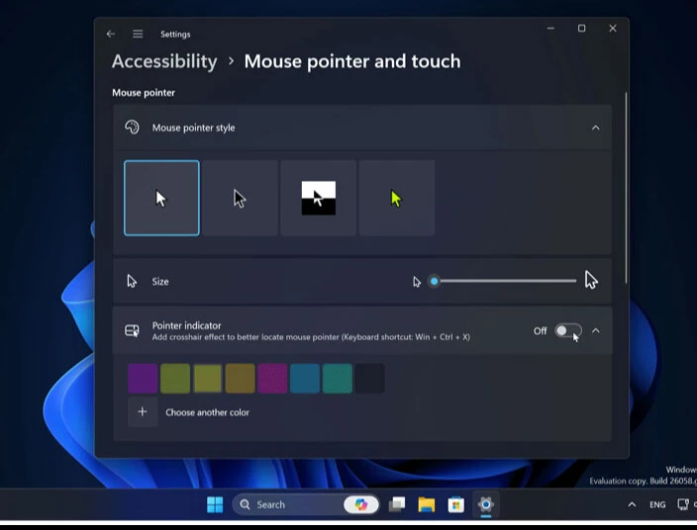Viewport: 697px width, 530px height.
Task: Pick the purple color swatch
Action: pos(143,379)
